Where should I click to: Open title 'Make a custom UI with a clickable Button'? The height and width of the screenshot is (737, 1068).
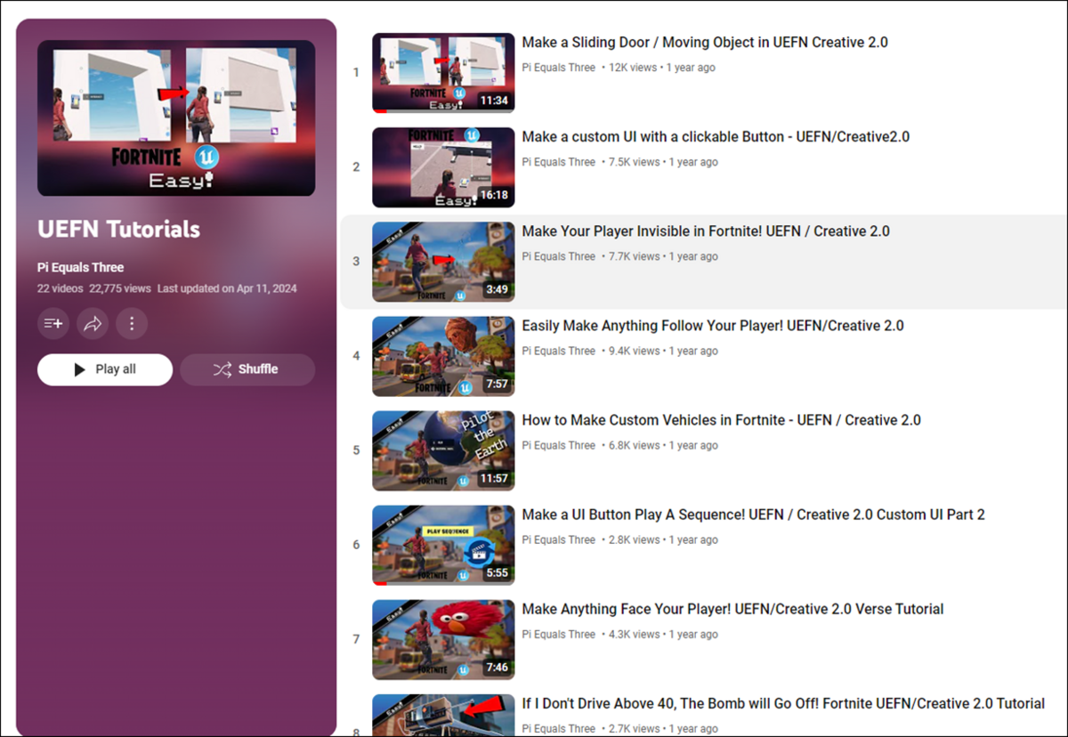[x=716, y=137]
